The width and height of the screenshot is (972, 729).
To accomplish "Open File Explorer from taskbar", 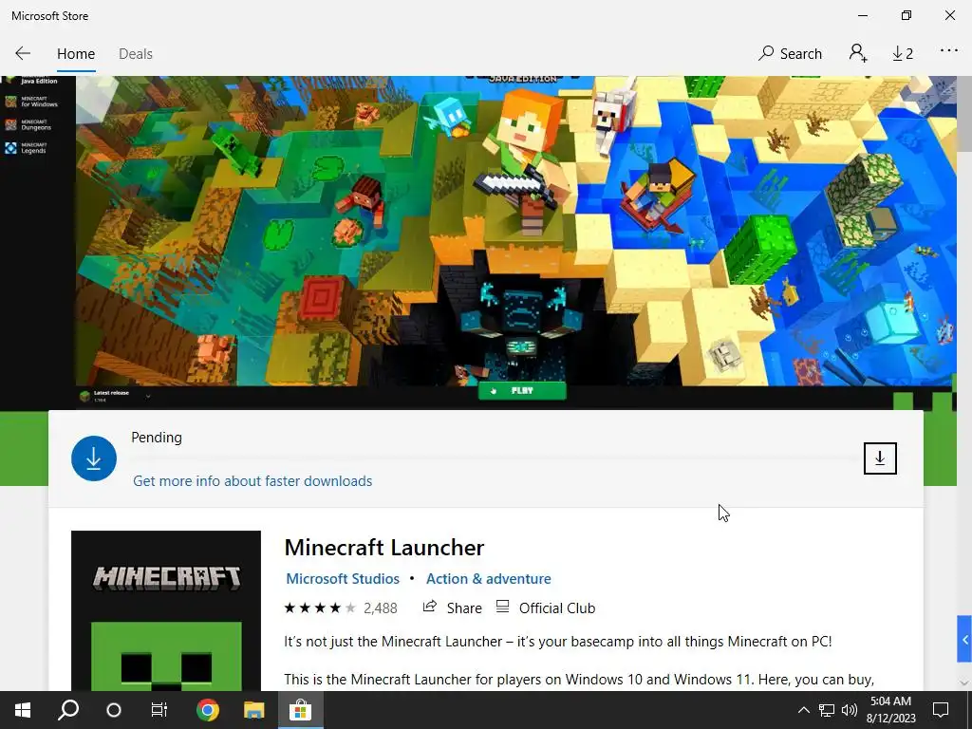I will pos(253,710).
